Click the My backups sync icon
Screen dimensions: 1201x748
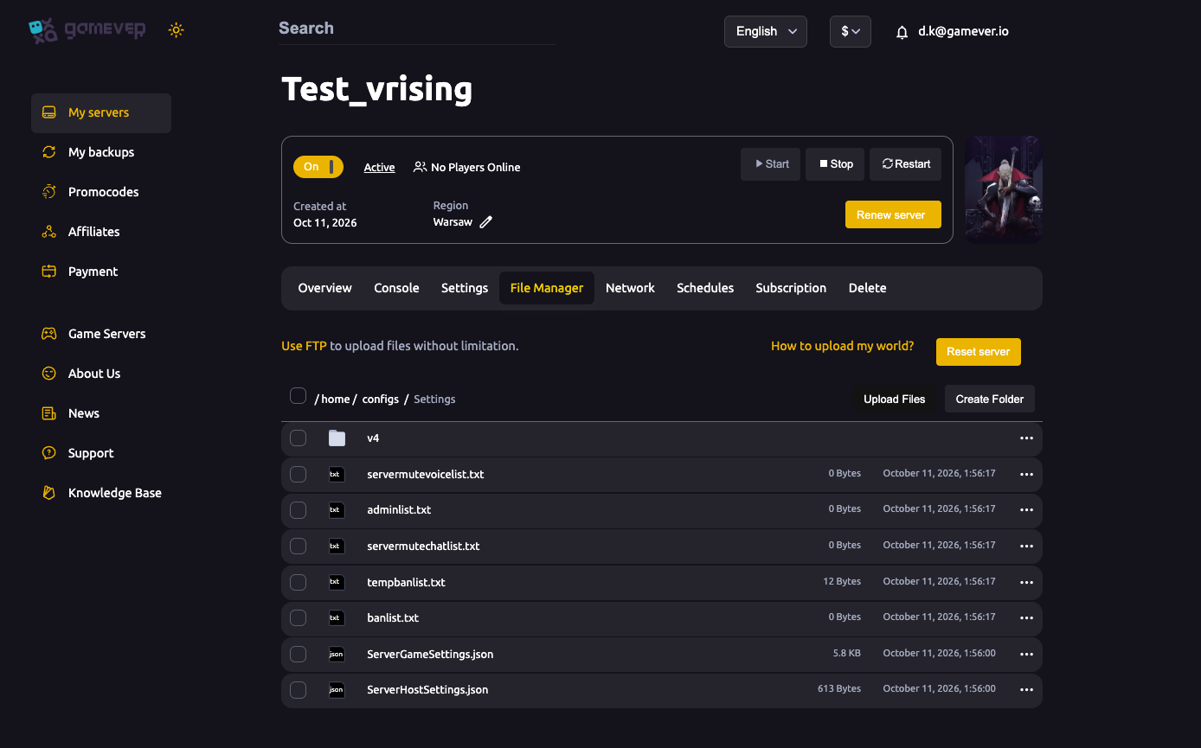(x=49, y=152)
